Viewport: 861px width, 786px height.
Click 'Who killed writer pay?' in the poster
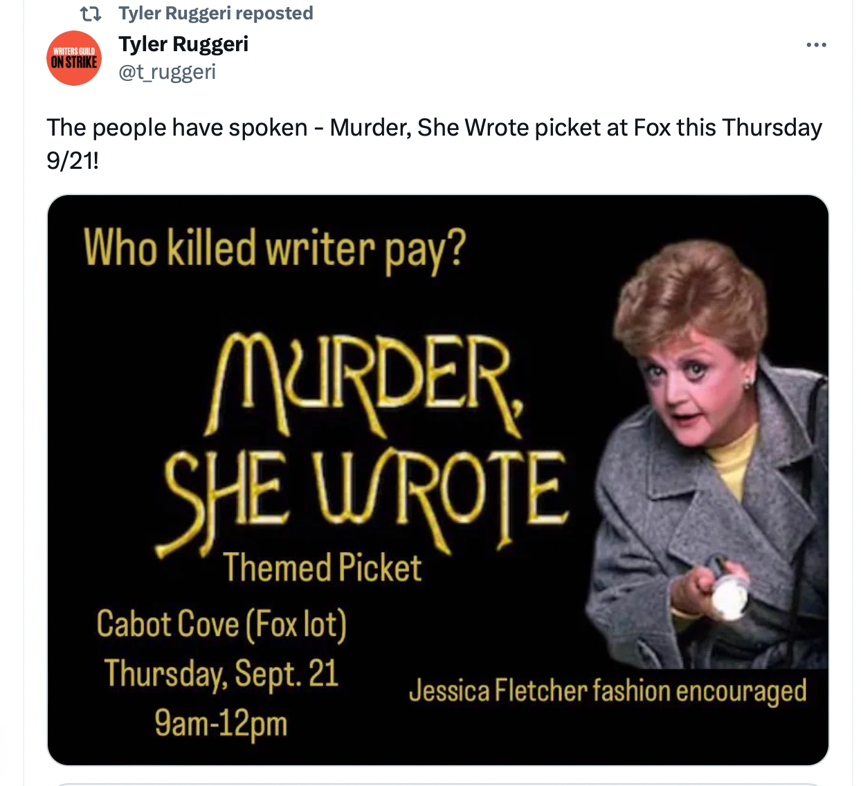pos(275,249)
